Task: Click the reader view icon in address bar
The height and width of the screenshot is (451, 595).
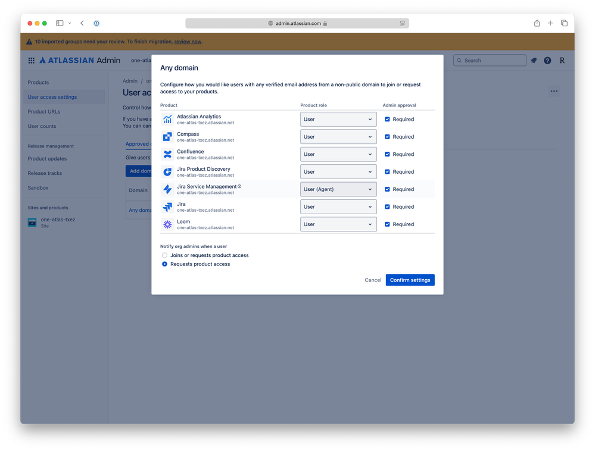Action: 402,23
